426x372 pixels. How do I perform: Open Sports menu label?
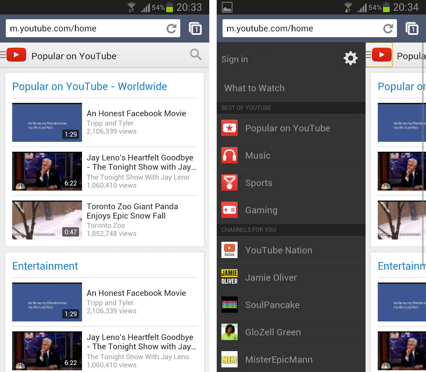click(259, 183)
